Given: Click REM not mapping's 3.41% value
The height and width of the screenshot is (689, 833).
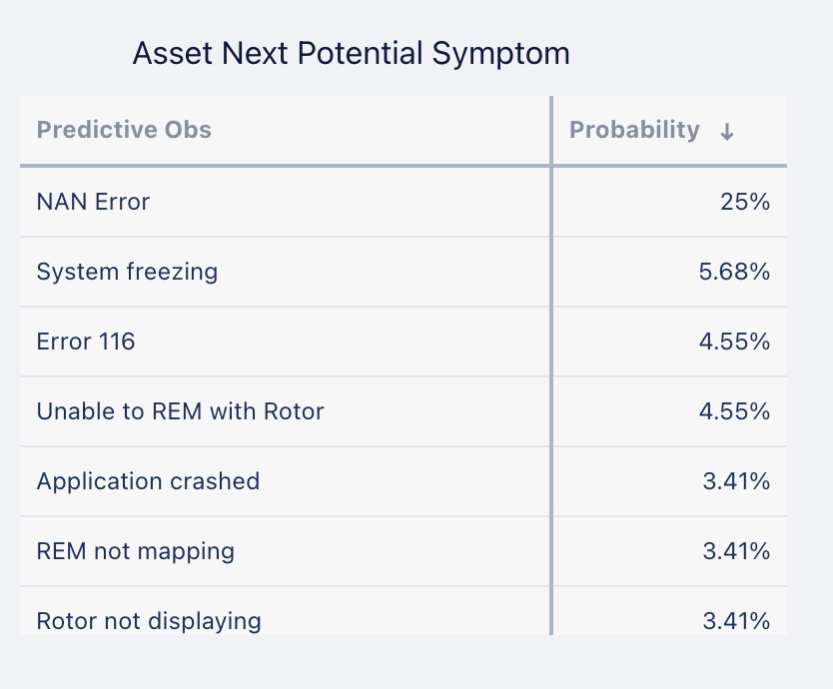Looking at the screenshot, I should [x=736, y=551].
